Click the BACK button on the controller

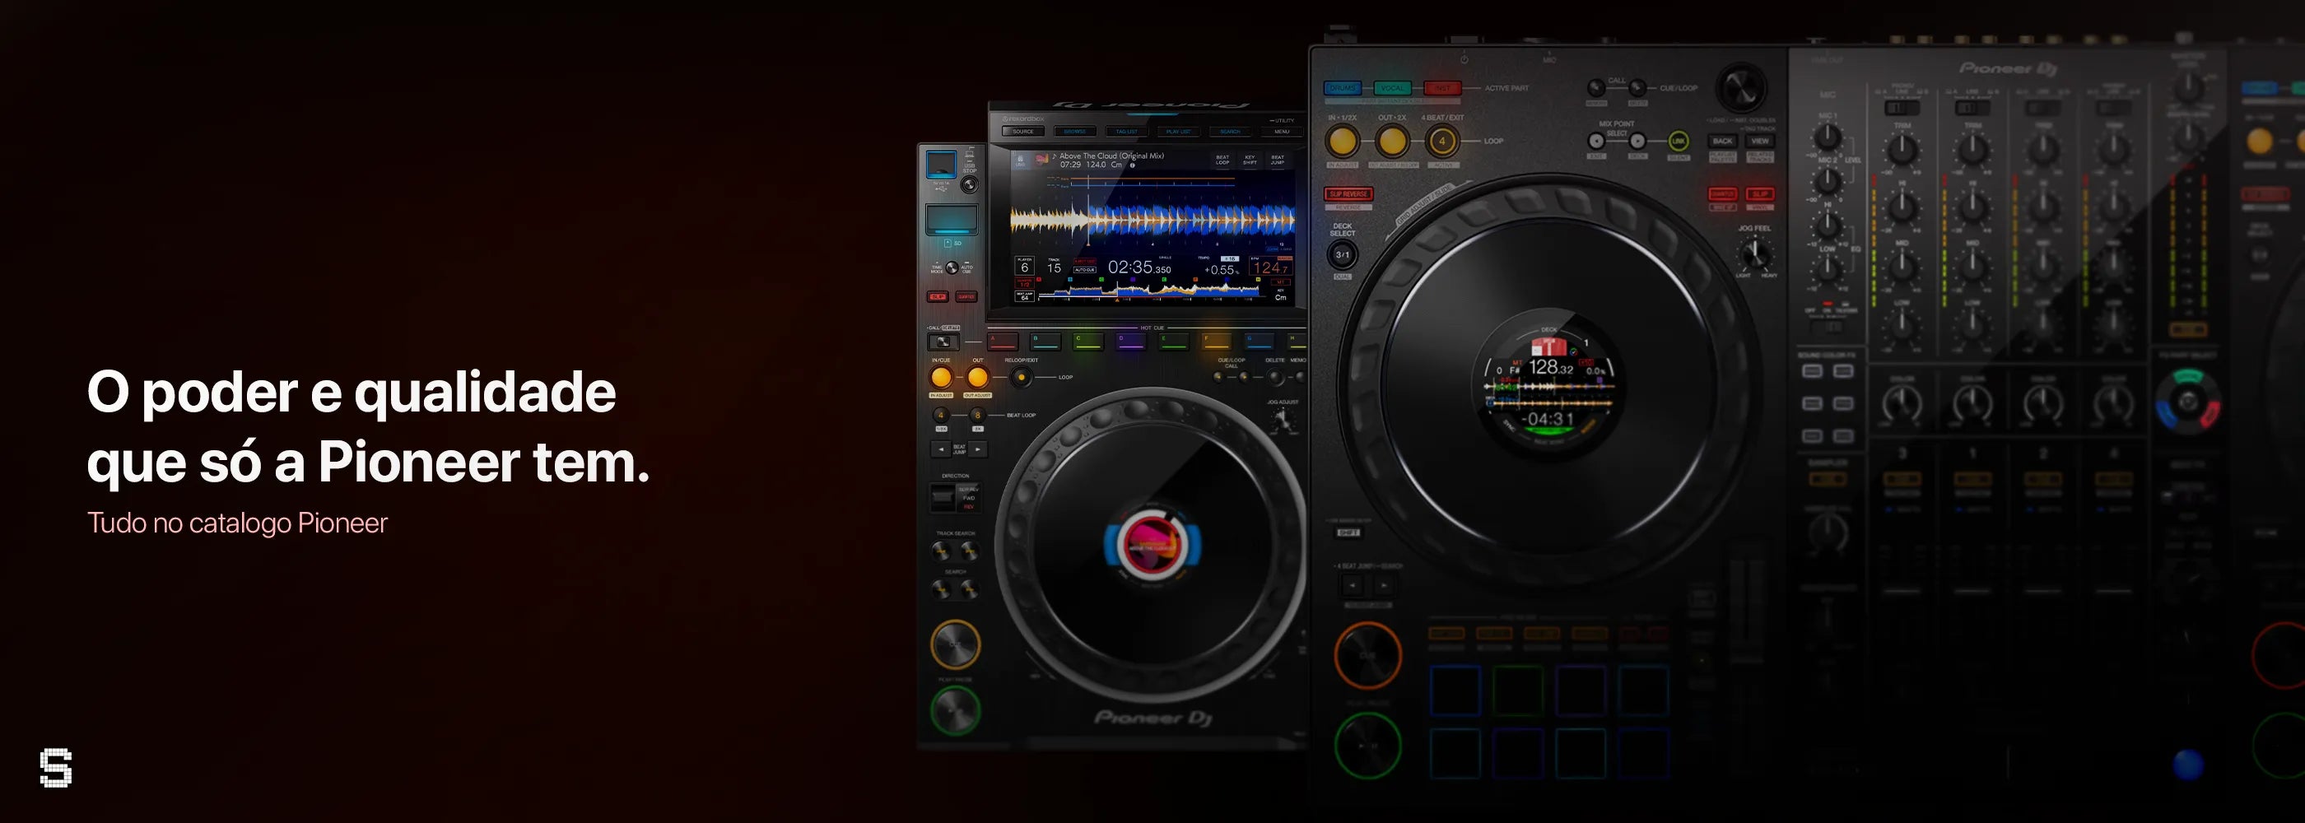click(x=1722, y=141)
